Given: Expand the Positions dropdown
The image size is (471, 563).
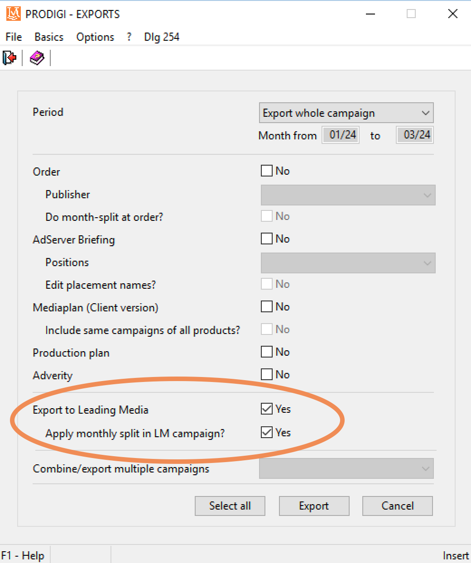Looking at the screenshot, I should coord(348,263).
